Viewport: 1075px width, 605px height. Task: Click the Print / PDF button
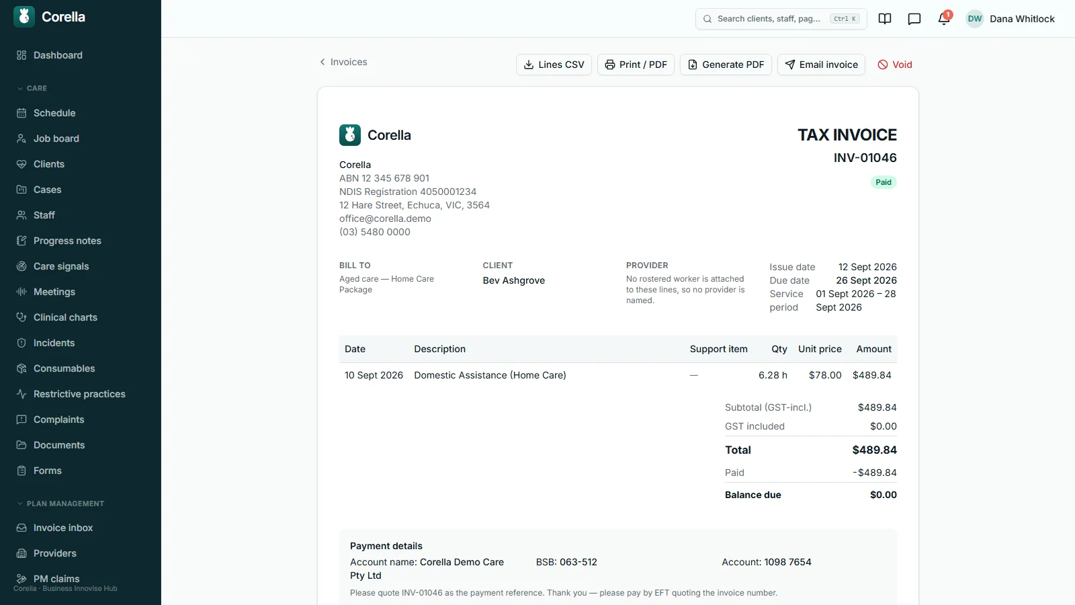(x=636, y=65)
